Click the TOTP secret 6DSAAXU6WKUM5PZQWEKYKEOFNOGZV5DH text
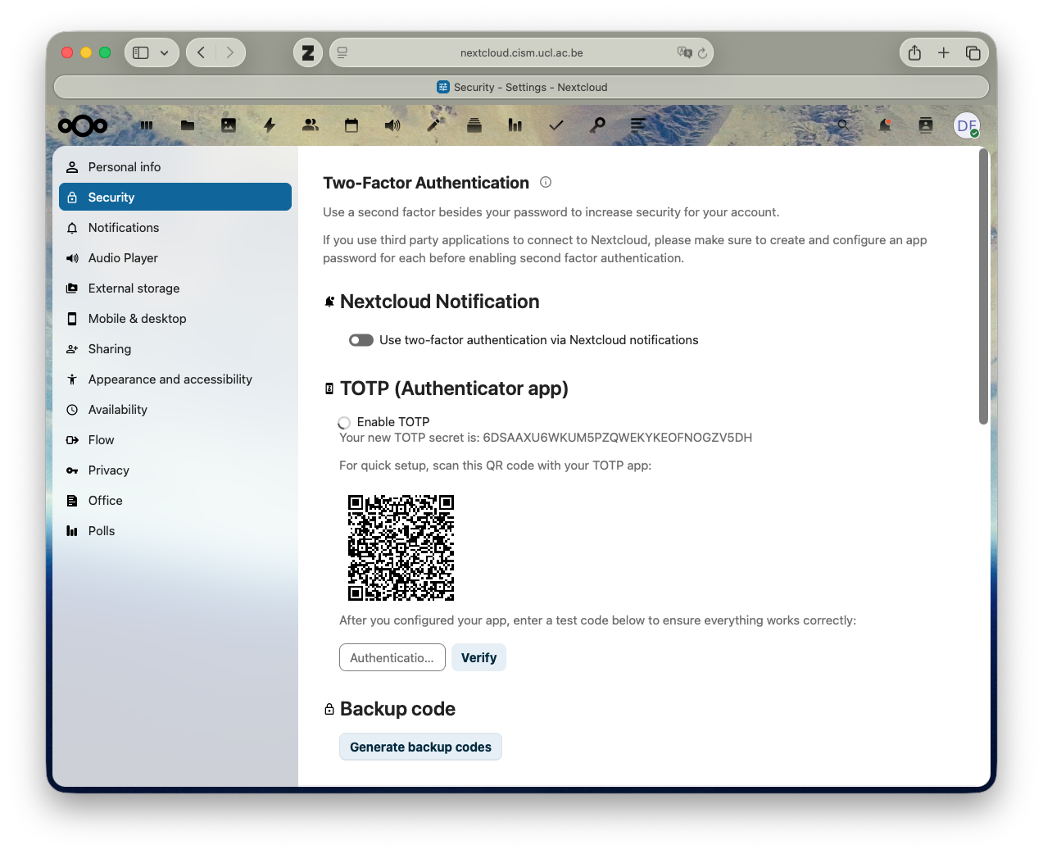 point(617,438)
